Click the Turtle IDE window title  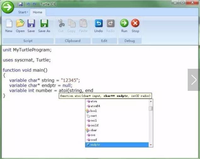click(x=48, y=4)
